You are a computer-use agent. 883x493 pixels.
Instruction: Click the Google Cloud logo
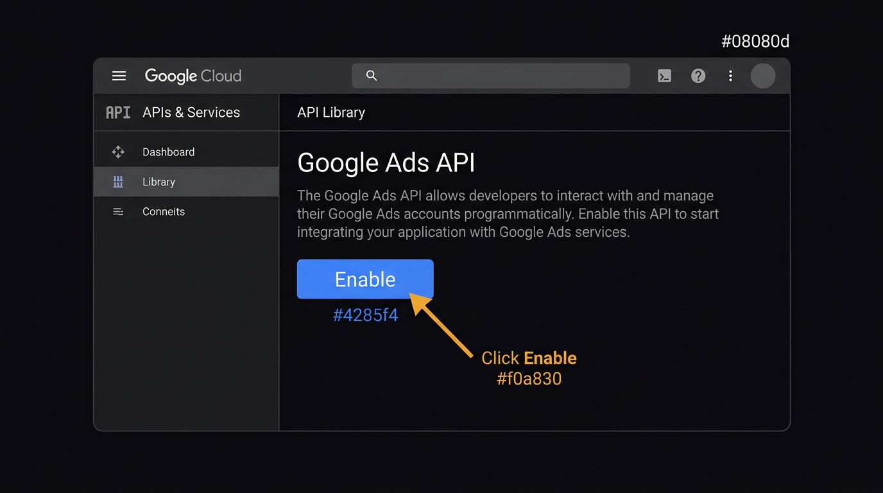[x=193, y=76]
